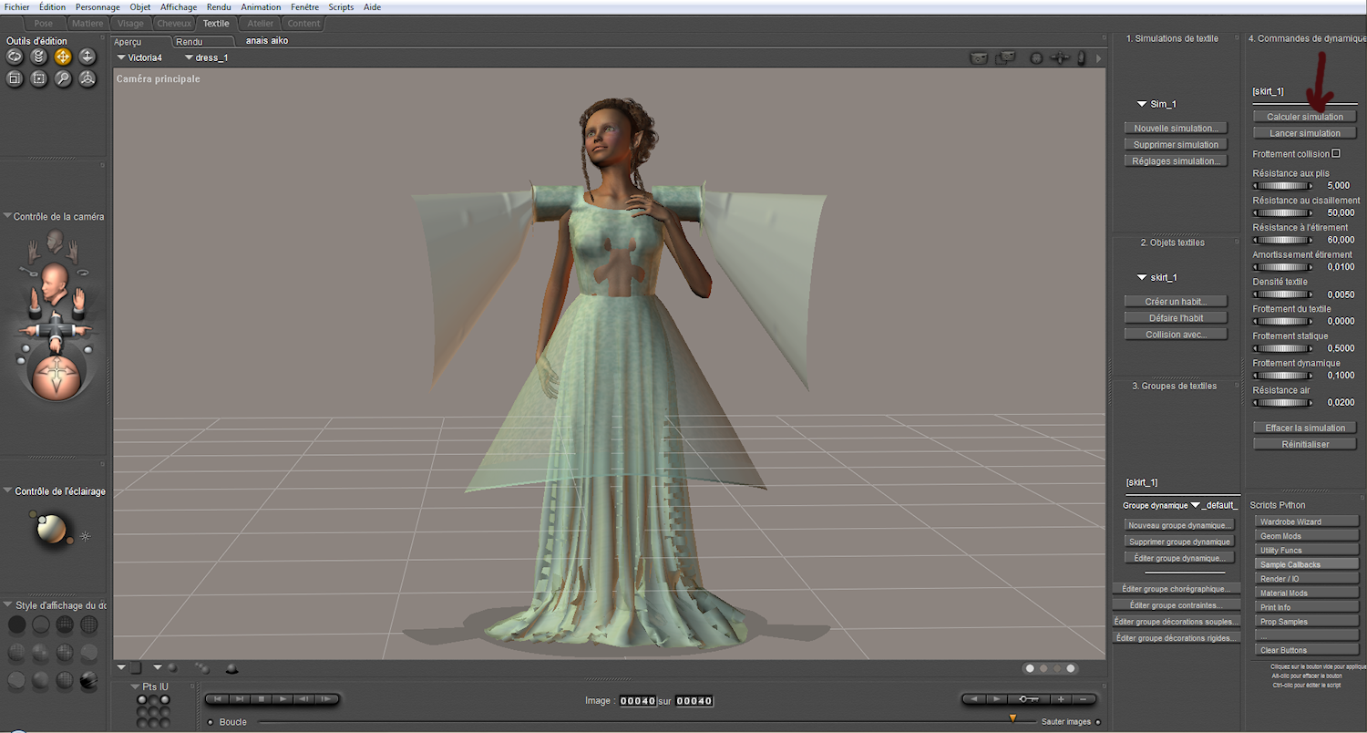The height and width of the screenshot is (733, 1367).
Task: Switch to the Rendu viewport tab
Action: (202, 41)
